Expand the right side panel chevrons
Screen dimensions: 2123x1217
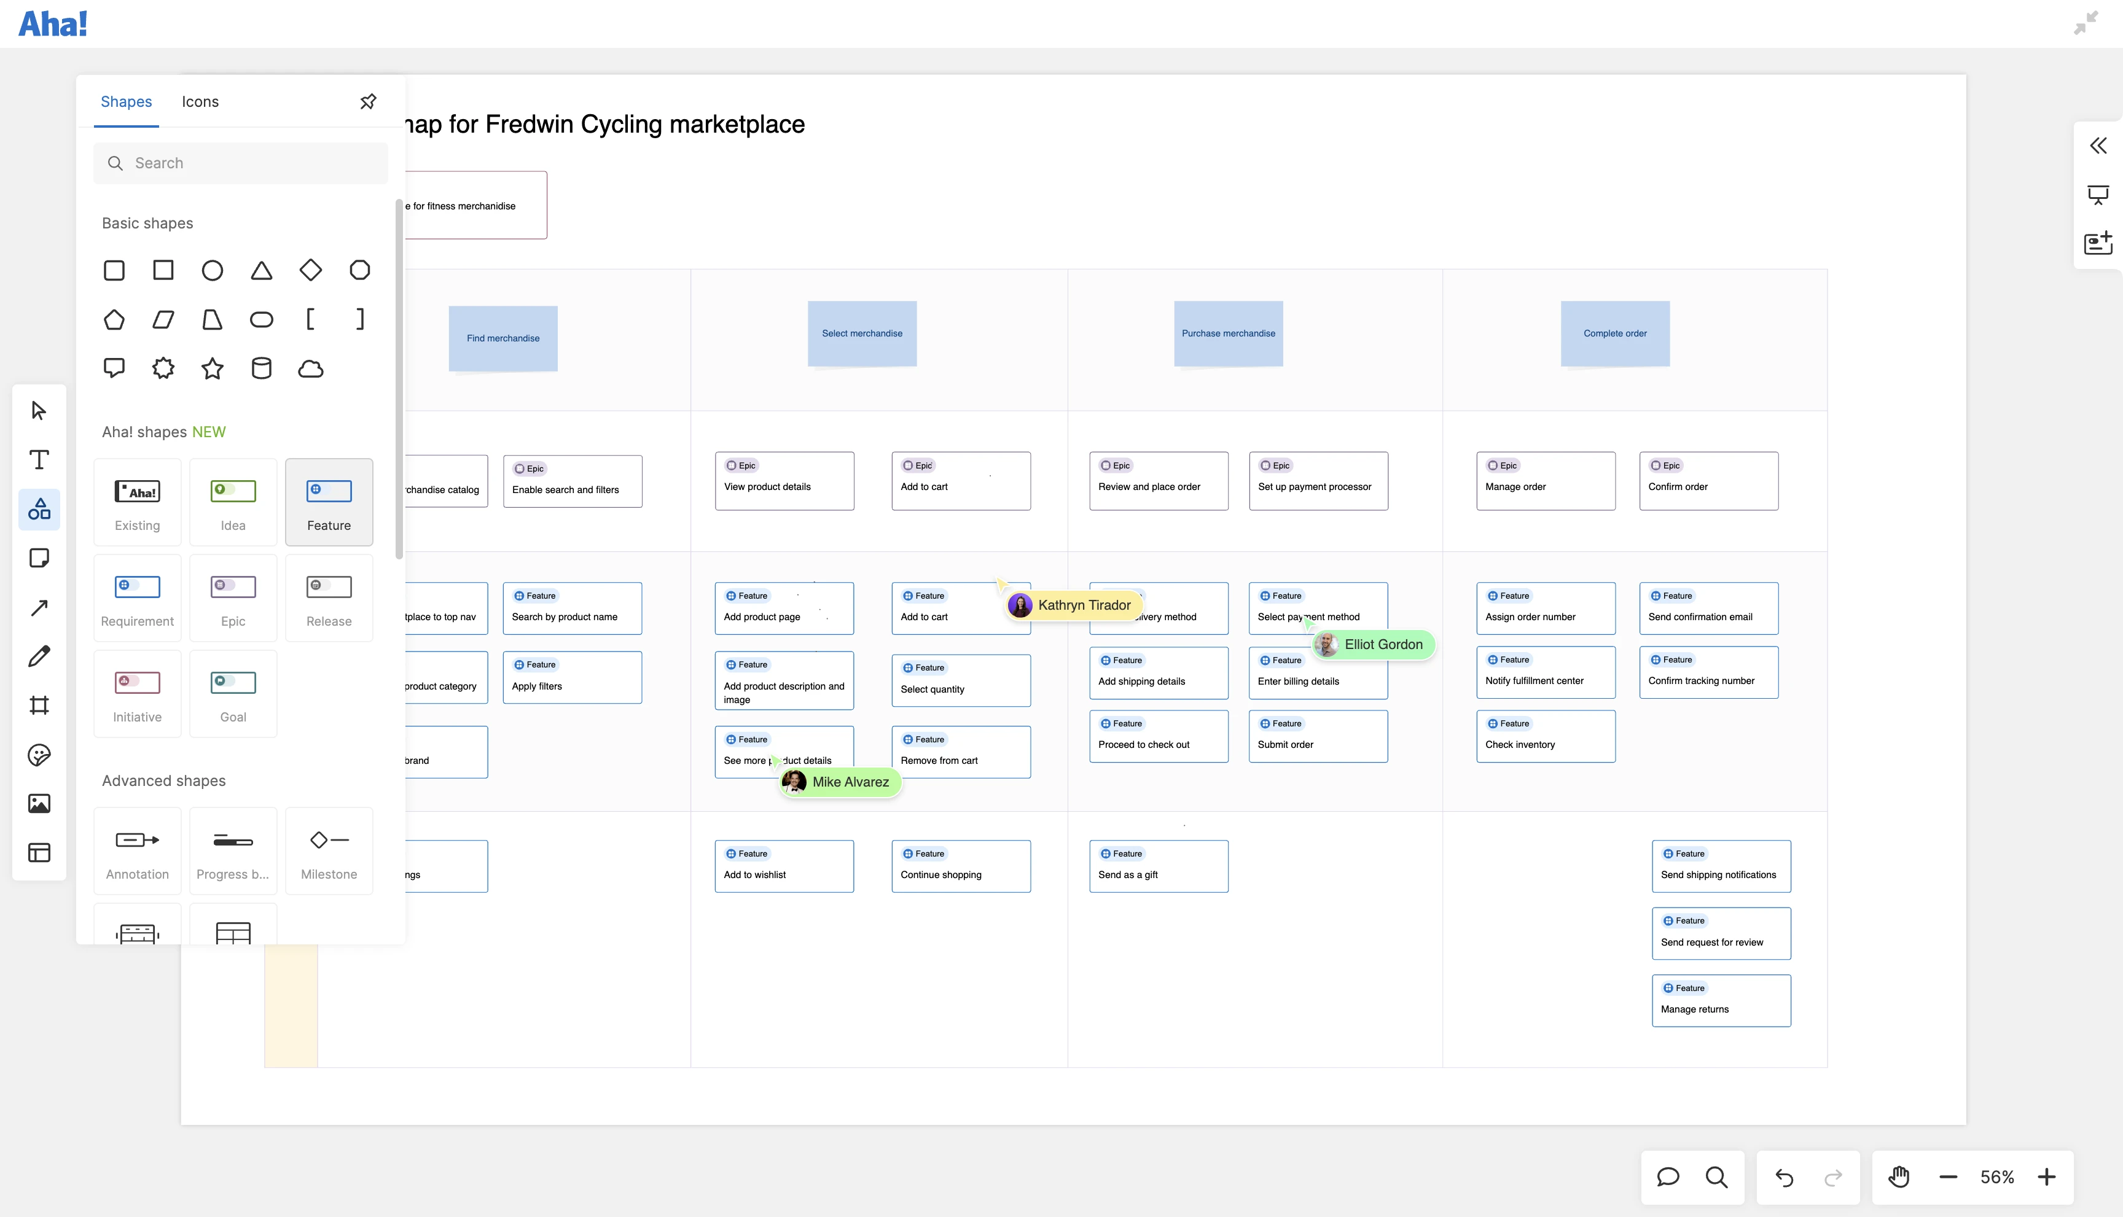2098,146
